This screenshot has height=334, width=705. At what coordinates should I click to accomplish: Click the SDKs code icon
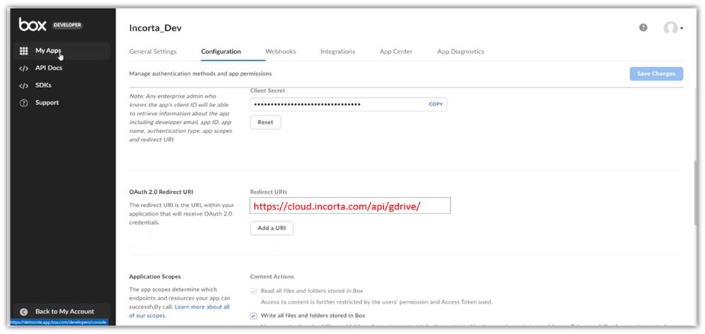point(23,86)
